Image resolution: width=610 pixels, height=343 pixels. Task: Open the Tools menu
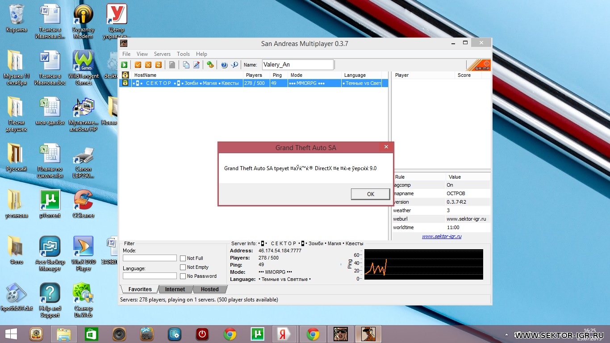pyautogui.click(x=183, y=54)
